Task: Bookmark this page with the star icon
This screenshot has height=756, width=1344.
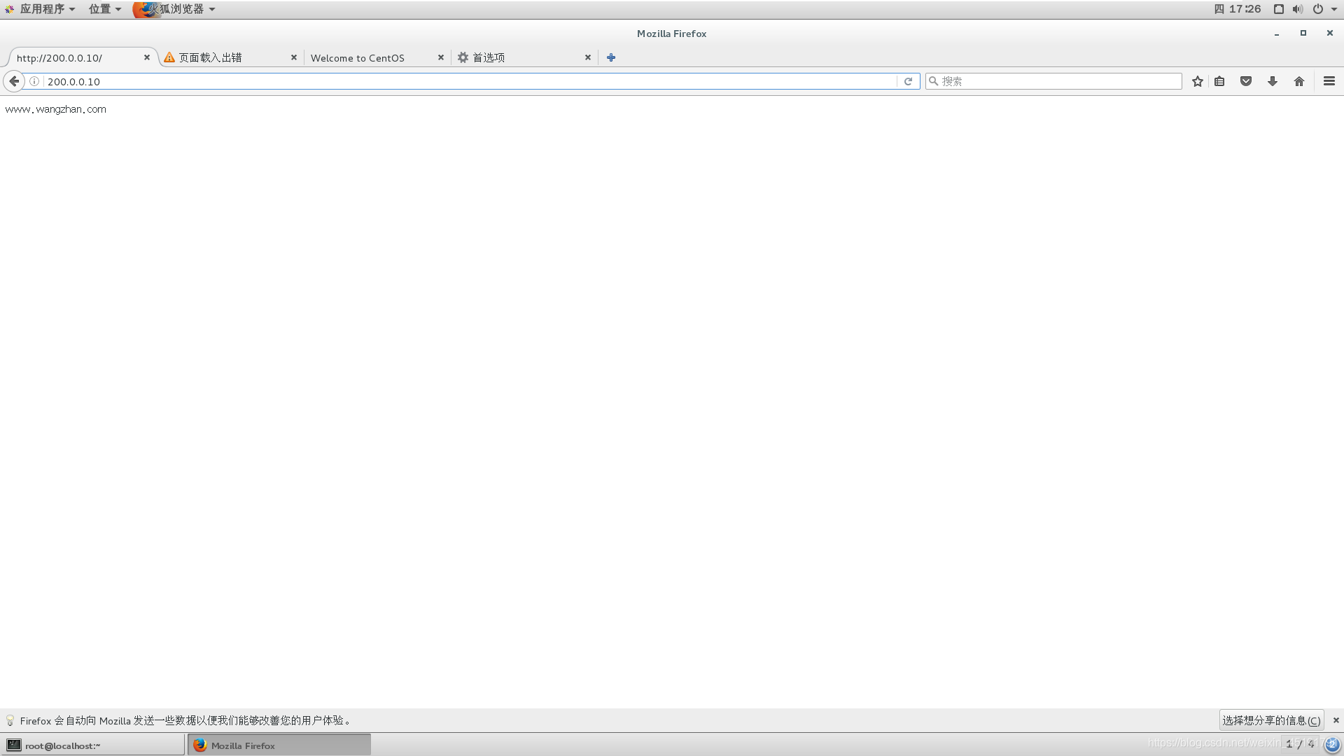Action: click(1198, 81)
